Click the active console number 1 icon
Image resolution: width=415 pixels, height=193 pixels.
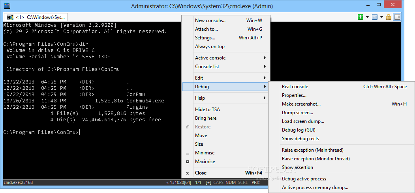374,17
